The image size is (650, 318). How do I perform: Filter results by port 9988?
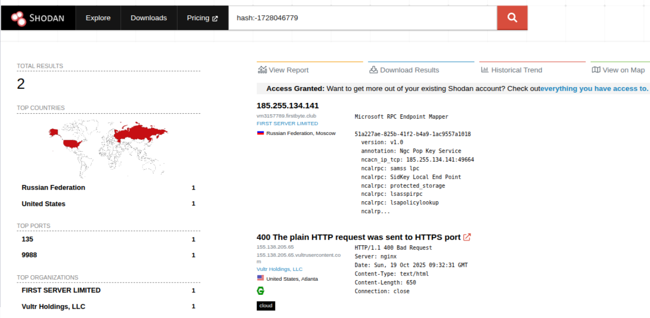(x=29, y=255)
